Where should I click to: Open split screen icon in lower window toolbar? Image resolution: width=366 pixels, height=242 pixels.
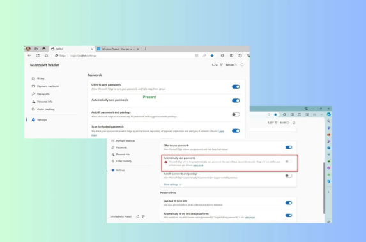click(293, 114)
